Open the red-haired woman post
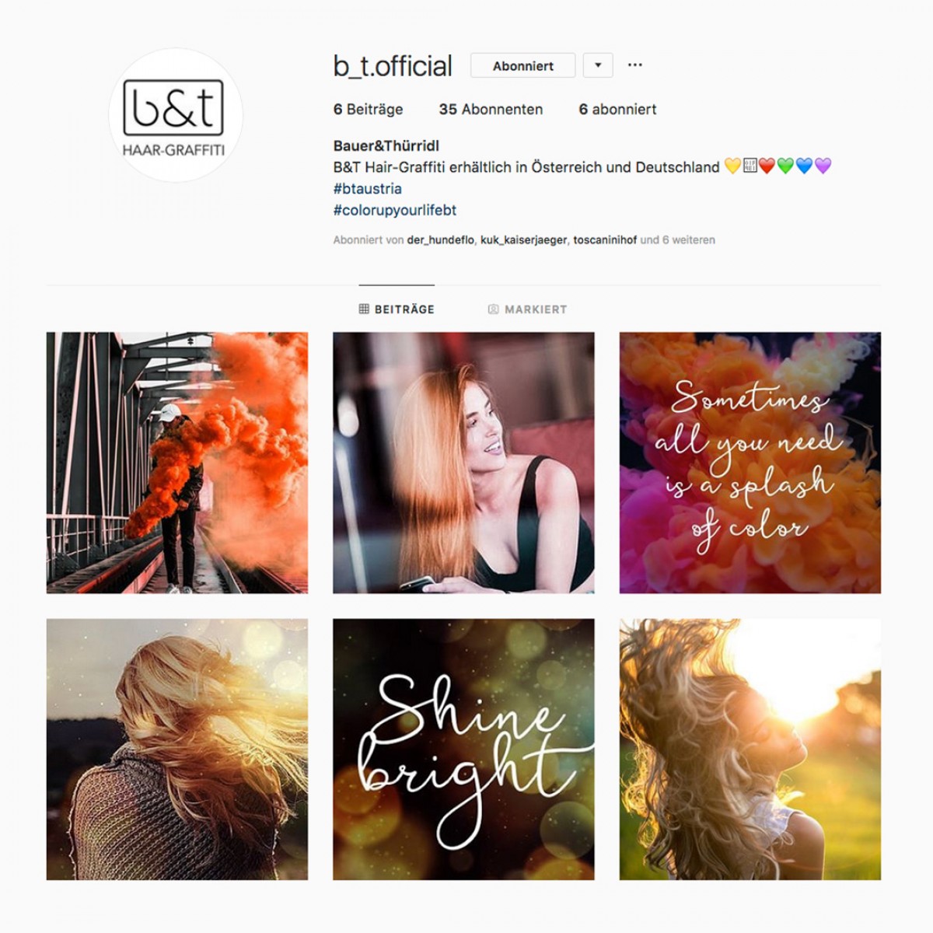933x933 pixels. click(x=463, y=463)
